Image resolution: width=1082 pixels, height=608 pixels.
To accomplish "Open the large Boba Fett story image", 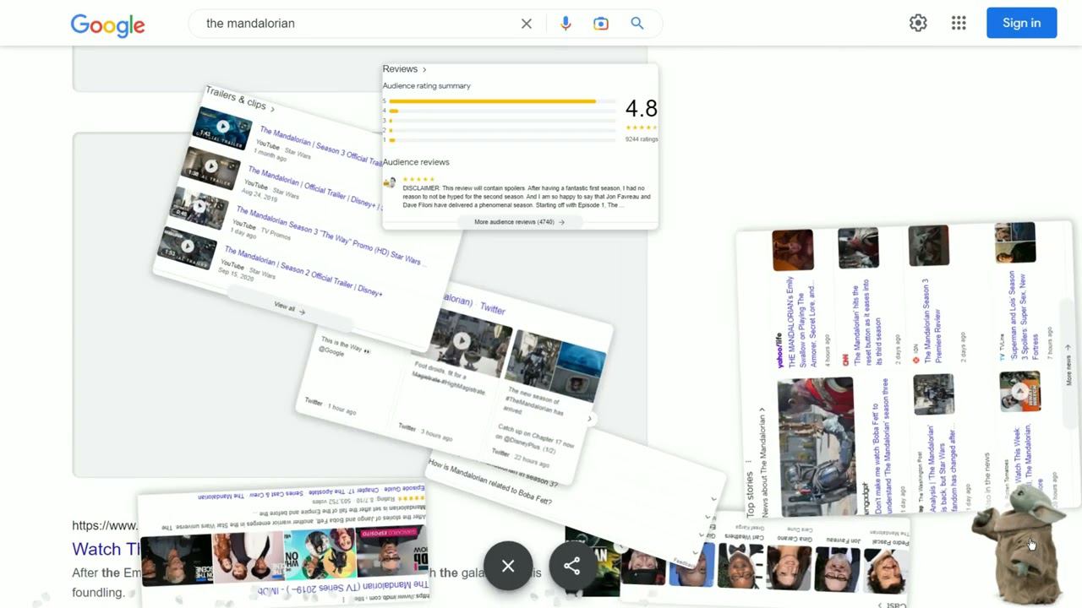I will click(x=816, y=448).
